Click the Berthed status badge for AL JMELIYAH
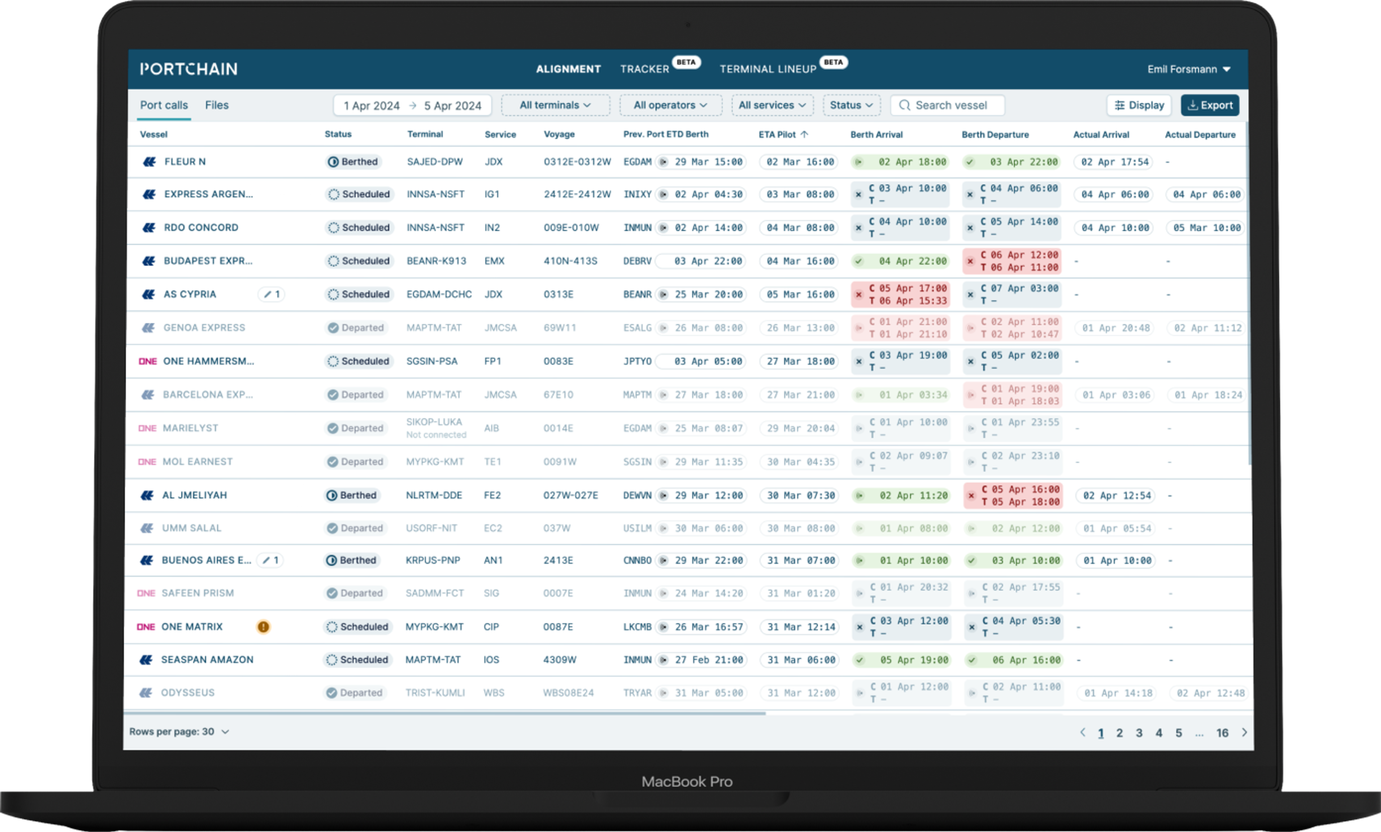This screenshot has width=1381, height=832. (352, 495)
